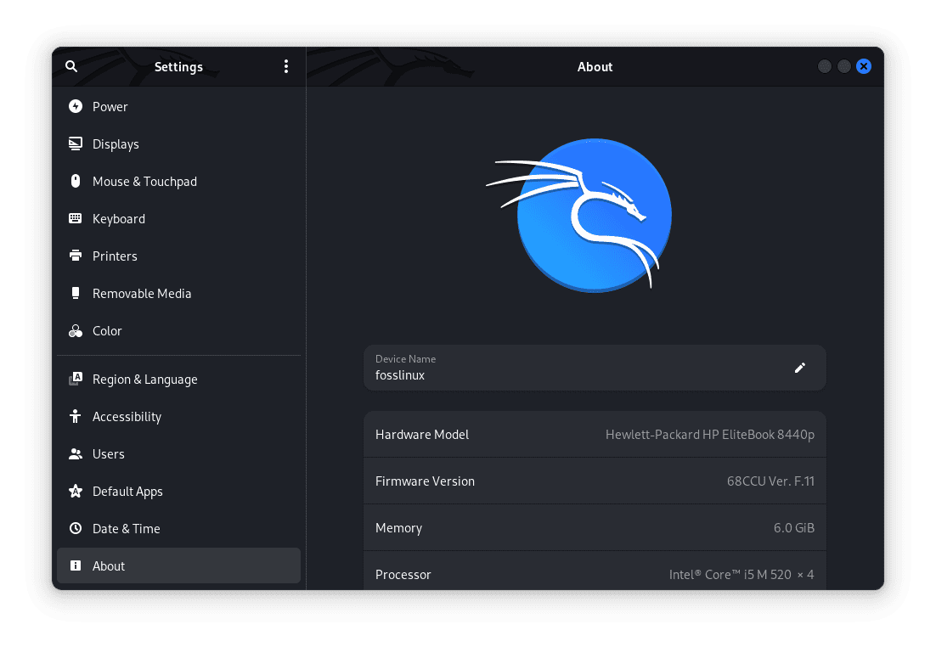The image size is (936, 647).
Task: Select Region & Language label
Action: click(x=145, y=380)
